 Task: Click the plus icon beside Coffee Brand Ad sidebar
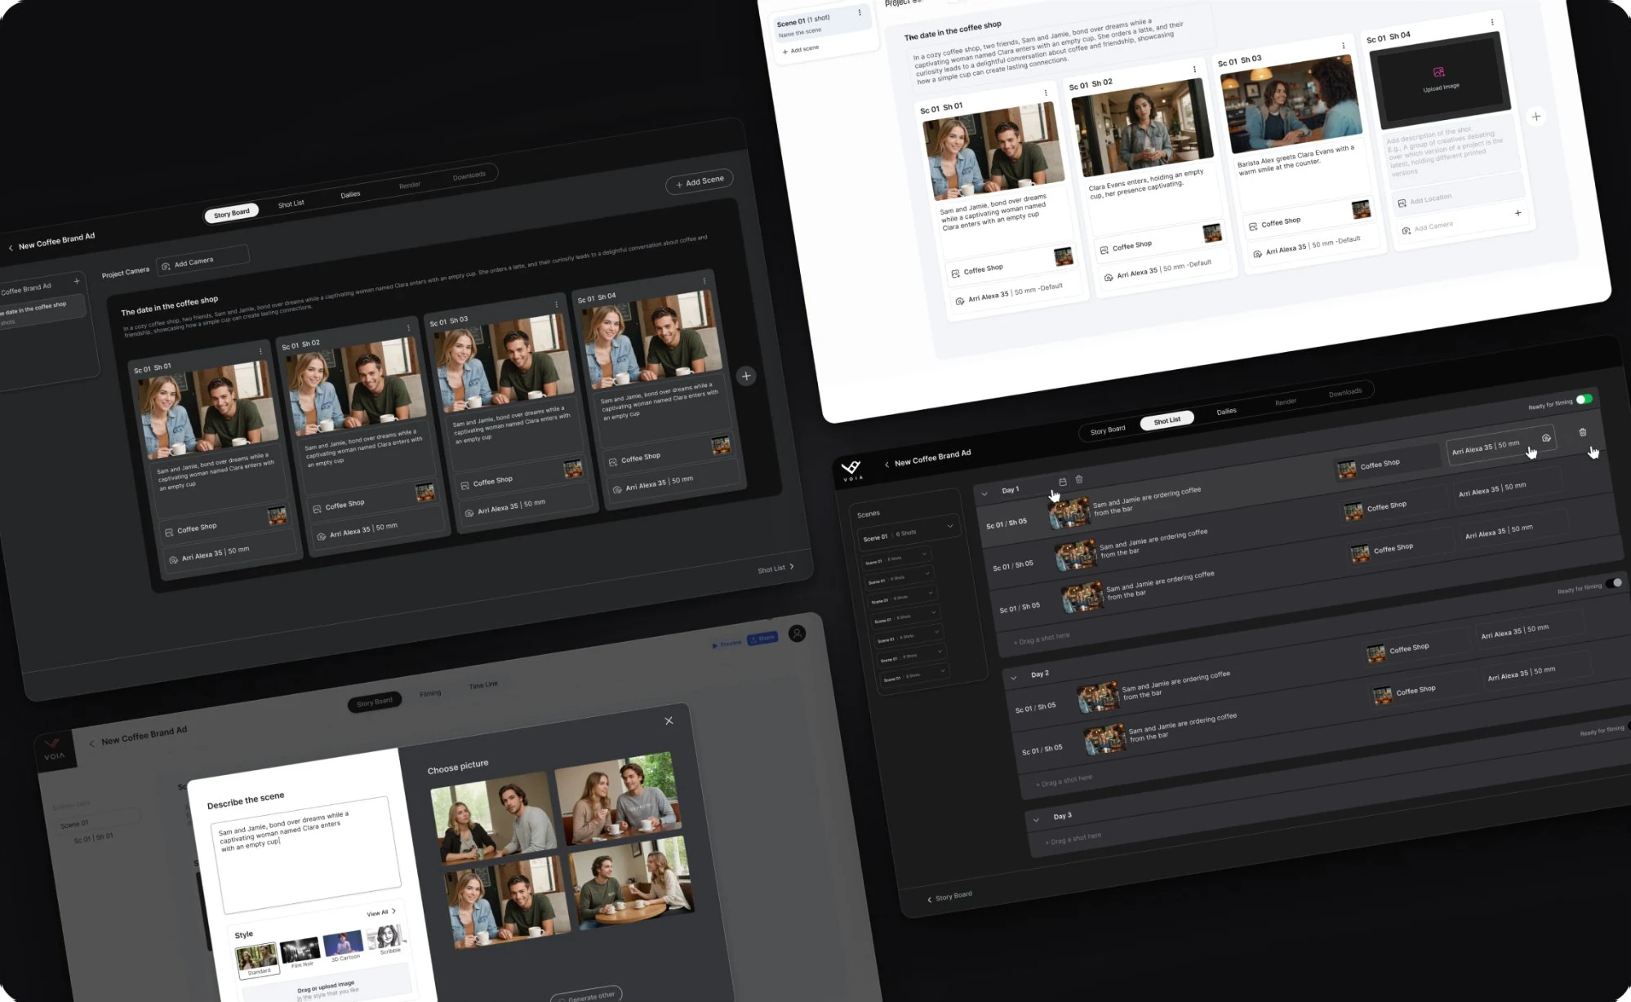click(77, 281)
